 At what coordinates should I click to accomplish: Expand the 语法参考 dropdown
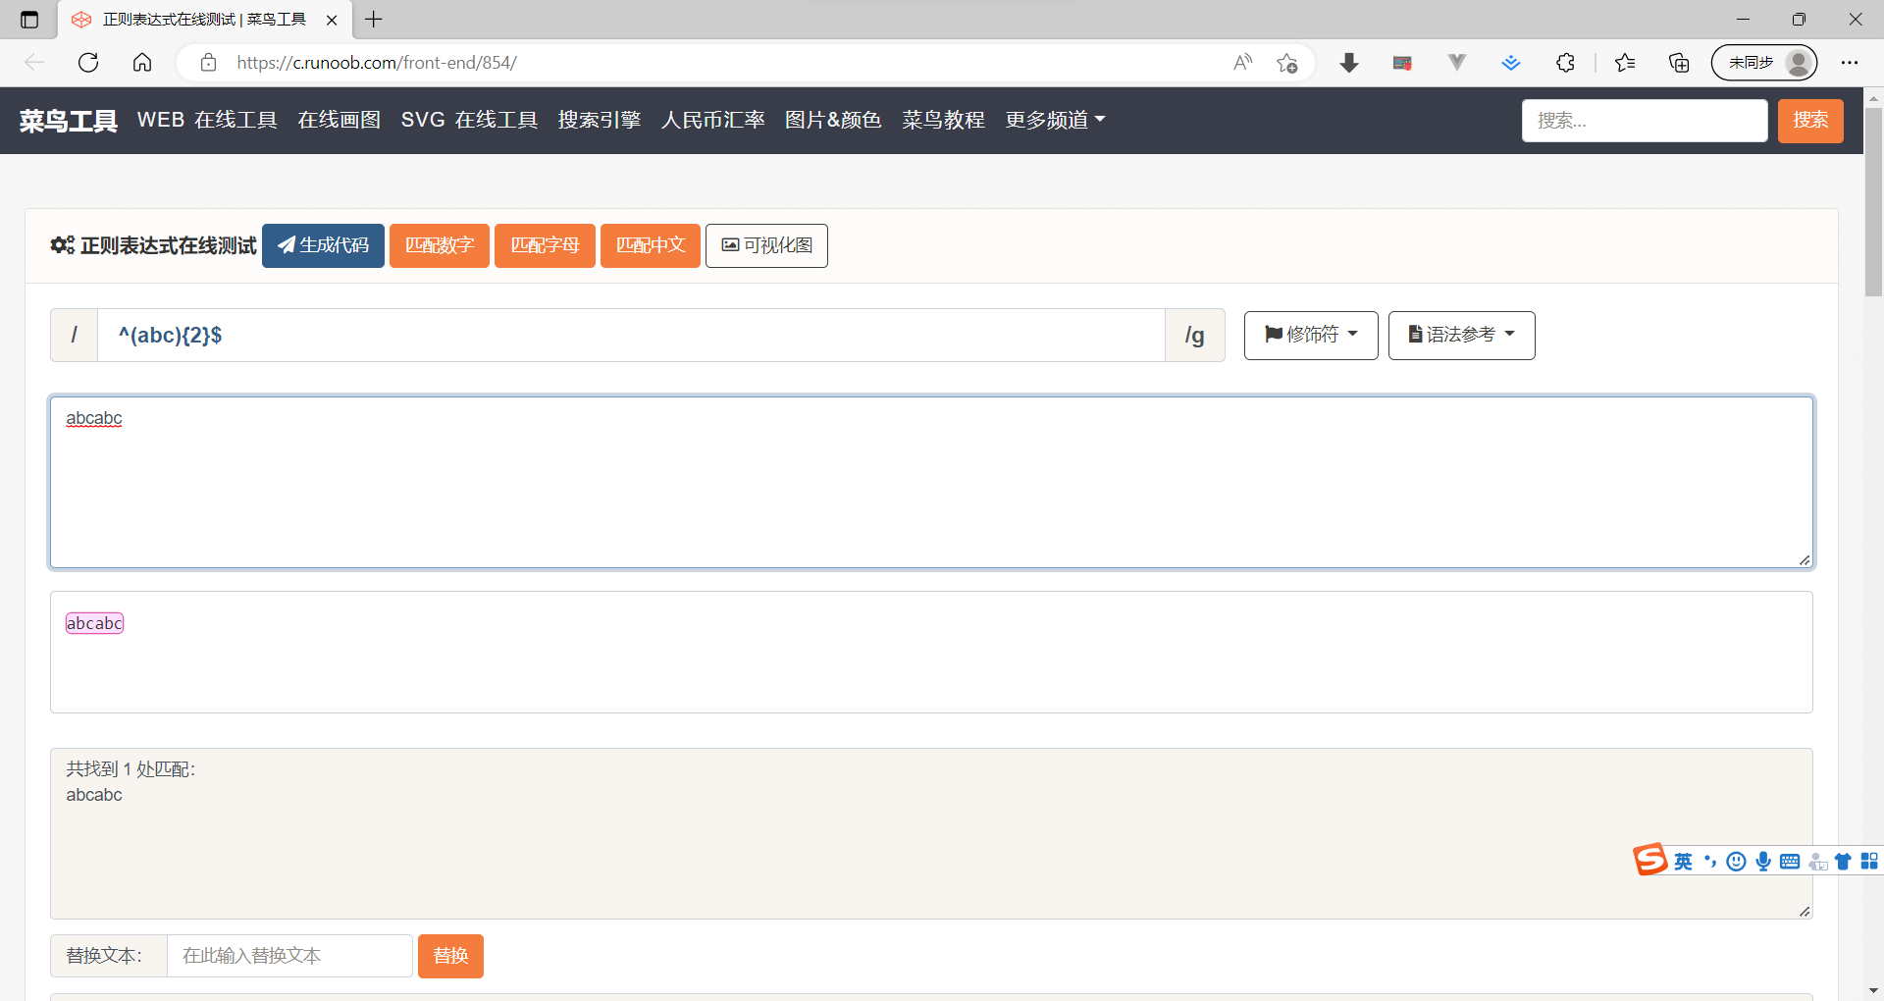1461,336
